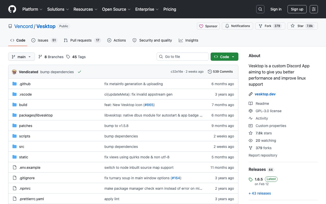
Task: Open the .env.example file icon
Action: (15, 168)
